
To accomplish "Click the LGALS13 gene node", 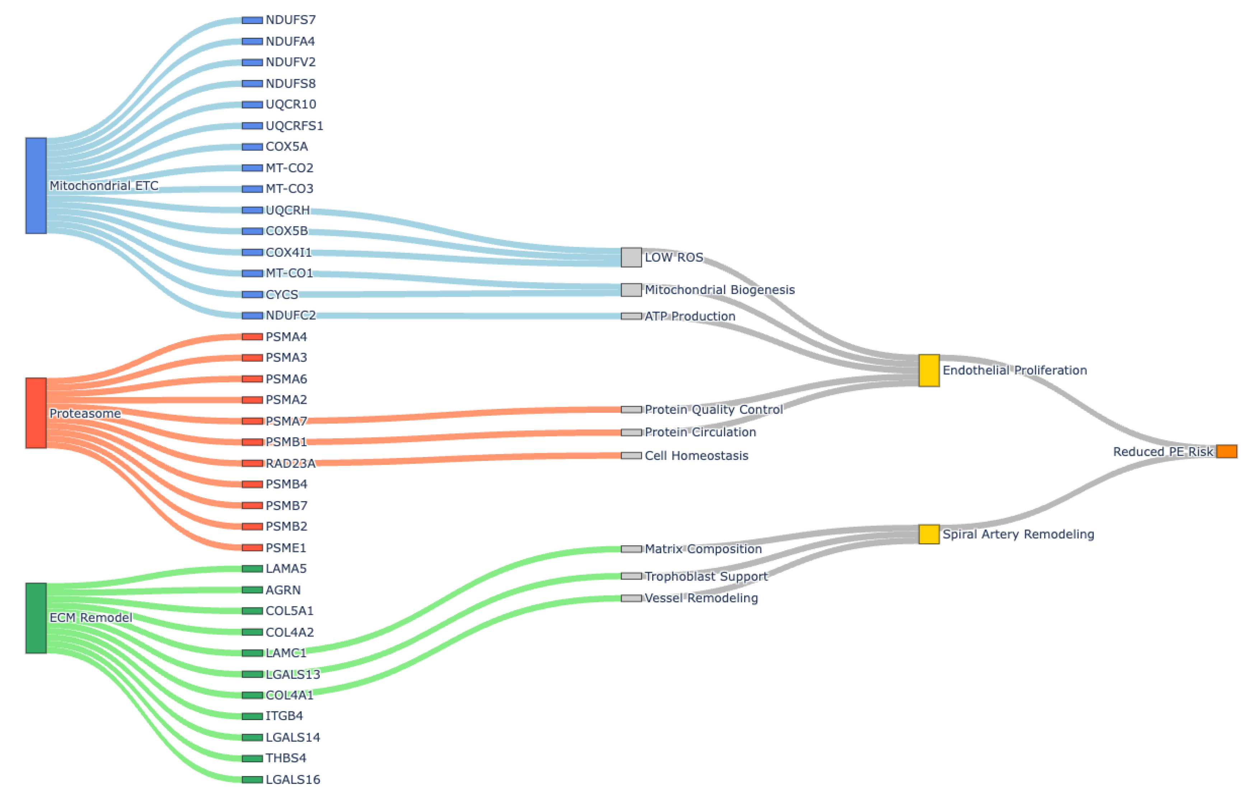I will 252,674.
